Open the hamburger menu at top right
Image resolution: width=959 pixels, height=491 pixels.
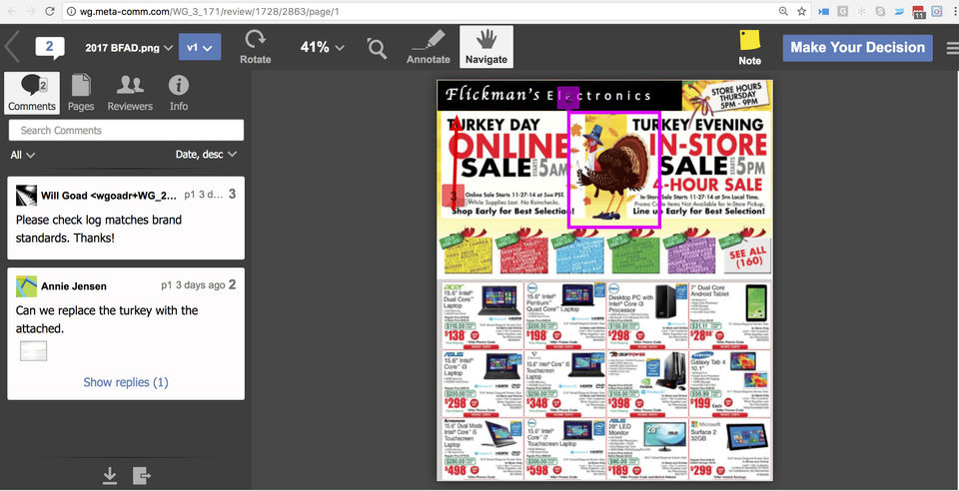click(952, 48)
